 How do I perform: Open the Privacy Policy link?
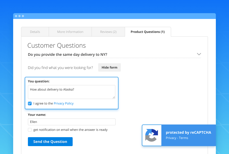click(x=63, y=103)
